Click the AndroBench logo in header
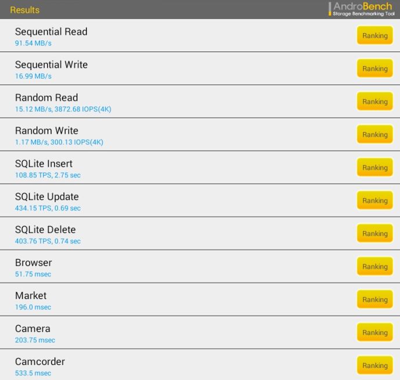This screenshot has width=400, height=380. pyautogui.click(x=362, y=9)
